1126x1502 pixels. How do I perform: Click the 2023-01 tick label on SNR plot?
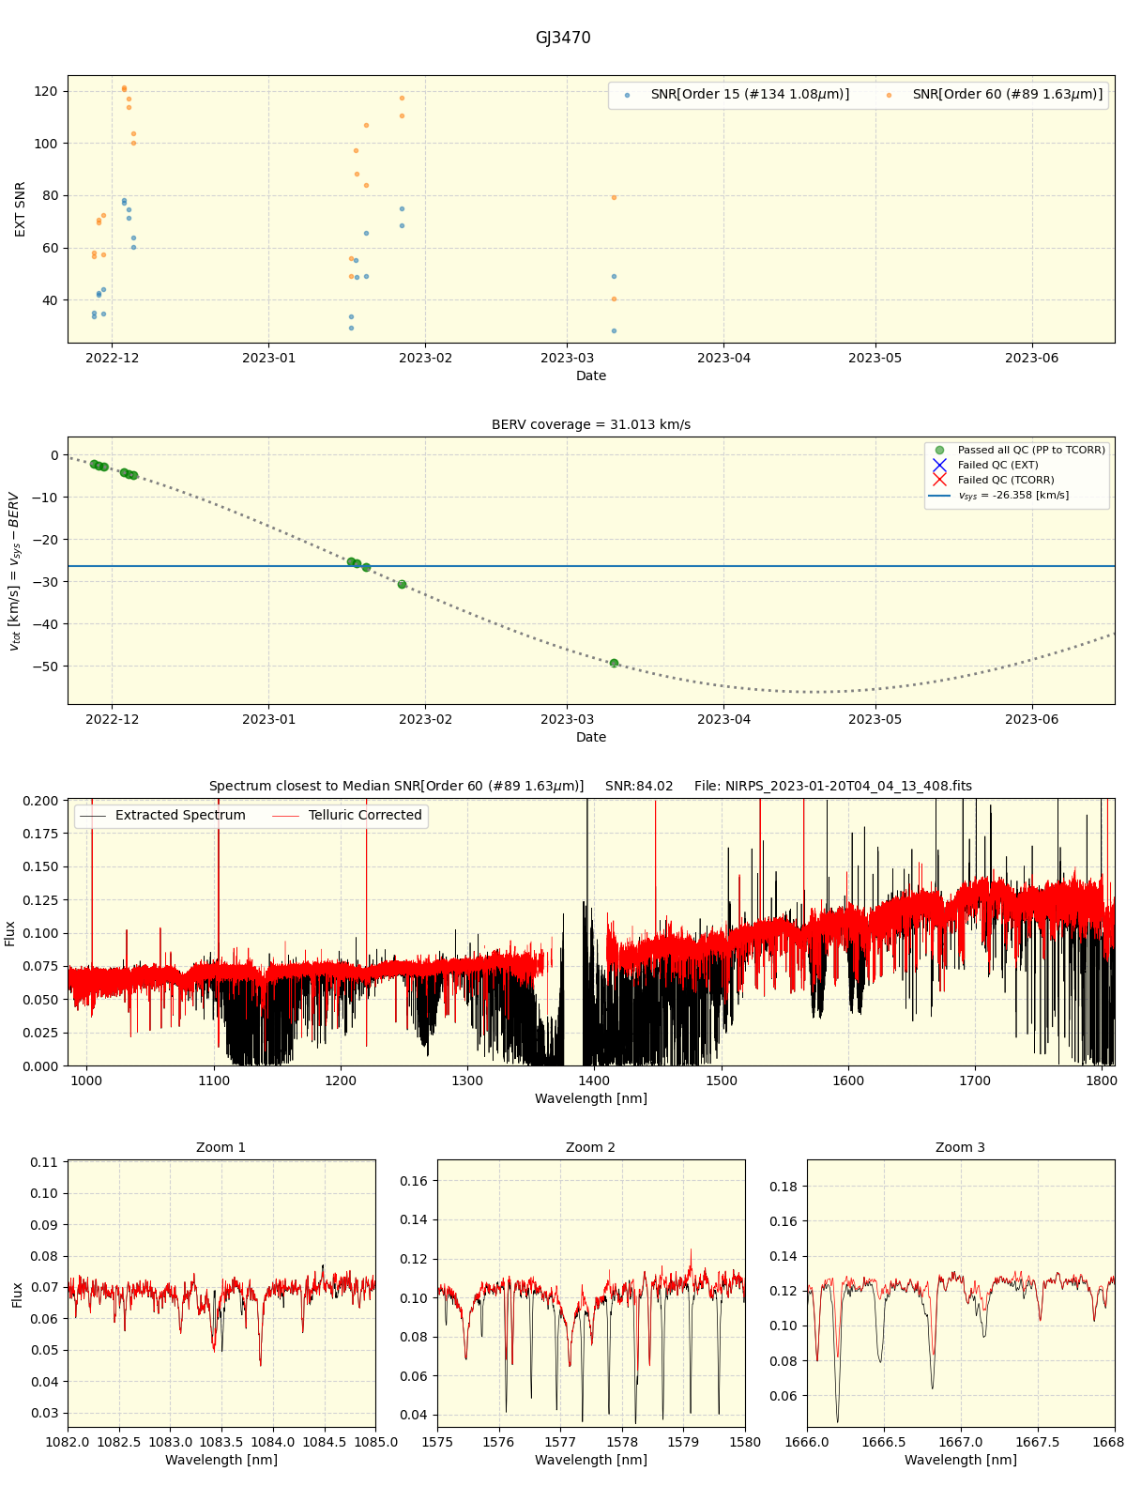(x=269, y=358)
